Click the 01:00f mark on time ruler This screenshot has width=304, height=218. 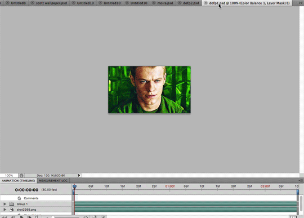[170, 186]
